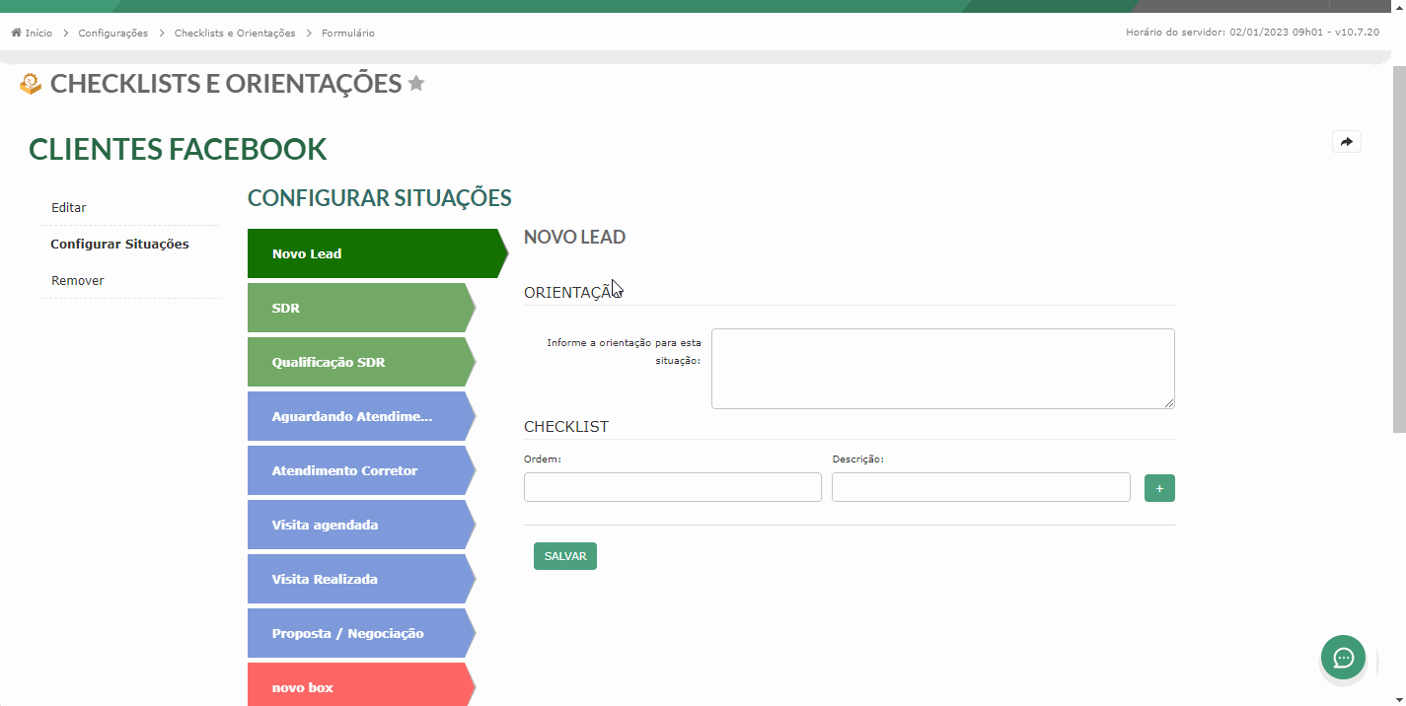The height and width of the screenshot is (706, 1406).
Task: Click the Início breadcrumb link
Action: (38, 33)
